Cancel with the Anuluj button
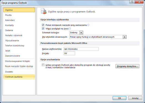This screenshot has width=145, height=103. tap(135, 98)
